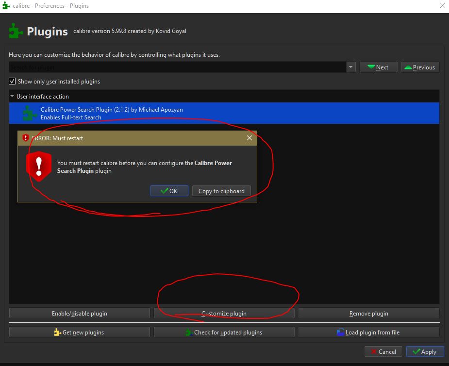449x366 pixels.
Task: Go to Previous search match
Action: [x=420, y=67]
